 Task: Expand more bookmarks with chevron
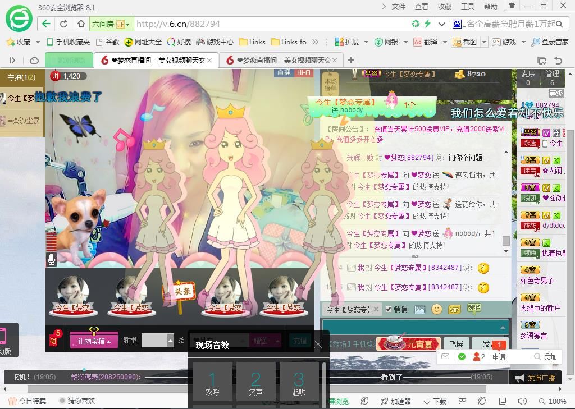coord(315,42)
